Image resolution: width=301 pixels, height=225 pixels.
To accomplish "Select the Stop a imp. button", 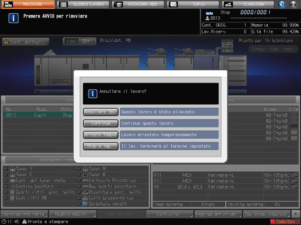I will (101, 146).
